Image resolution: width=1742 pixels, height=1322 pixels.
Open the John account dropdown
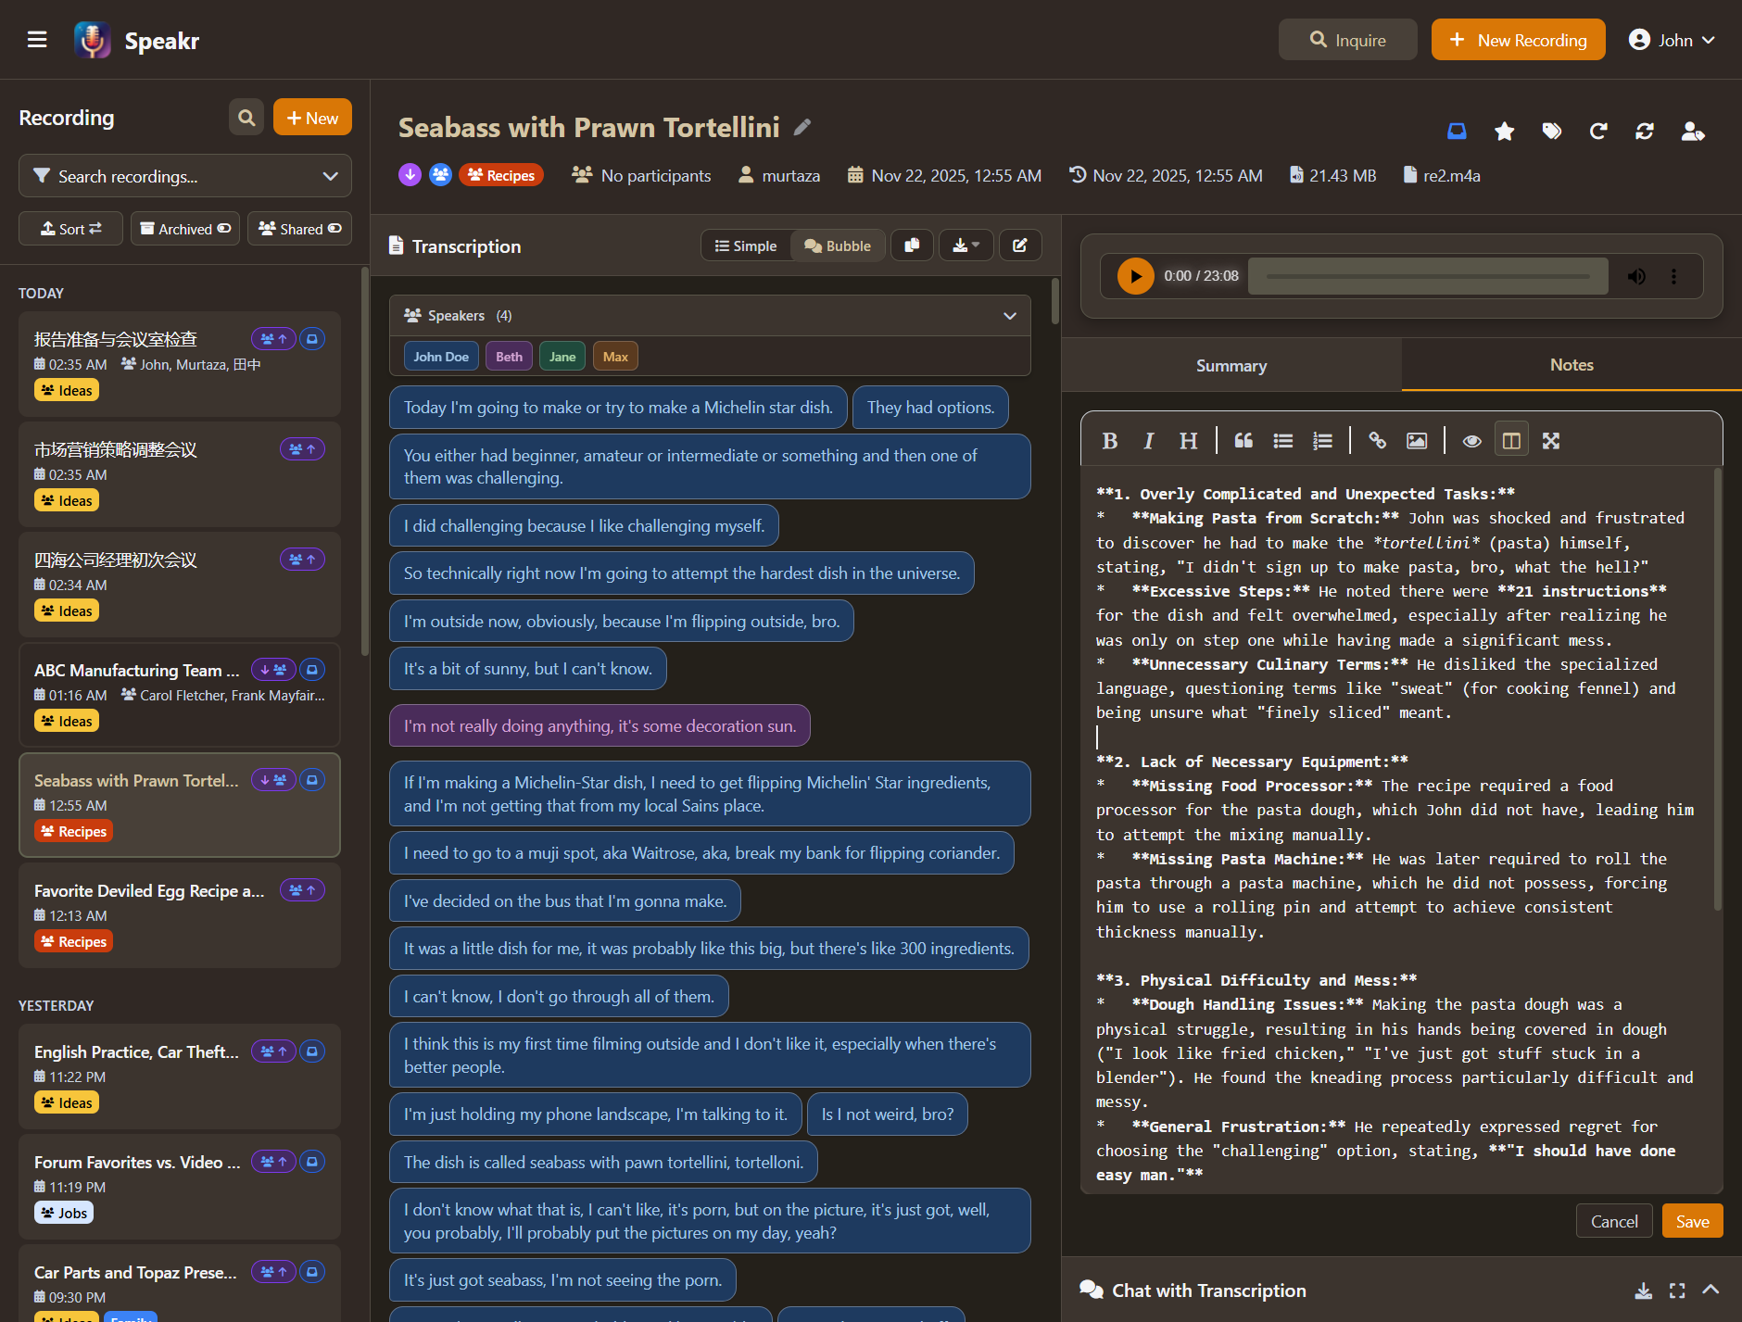(x=1673, y=39)
